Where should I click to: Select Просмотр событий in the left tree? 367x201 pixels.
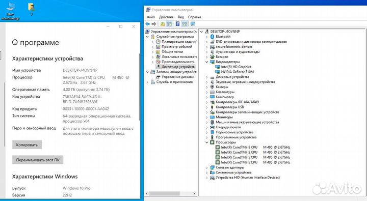click(177, 47)
